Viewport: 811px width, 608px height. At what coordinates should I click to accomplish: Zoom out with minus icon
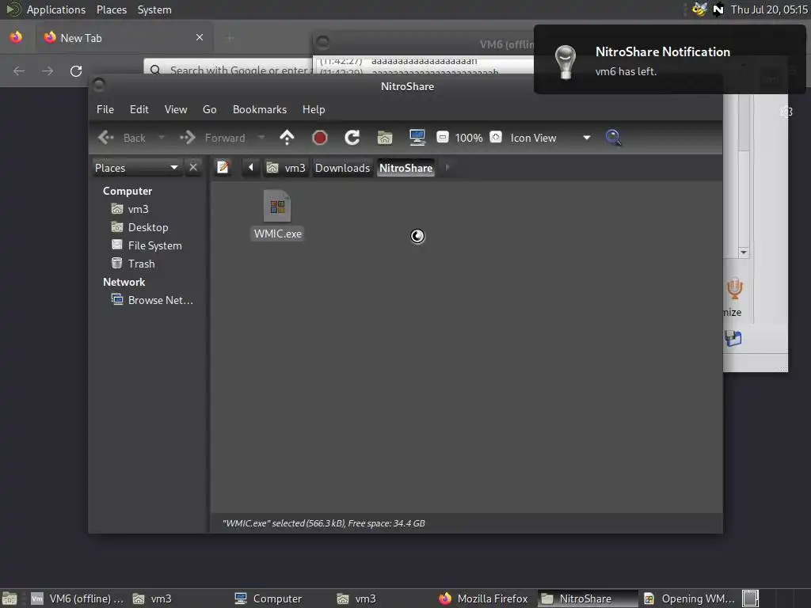tap(442, 138)
